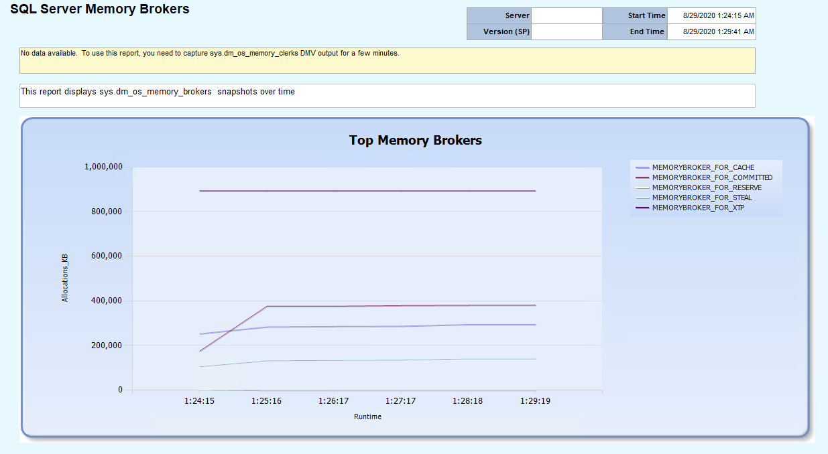Click the Top Memory Brokers chart title
The image size is (828, 454).
415,141
